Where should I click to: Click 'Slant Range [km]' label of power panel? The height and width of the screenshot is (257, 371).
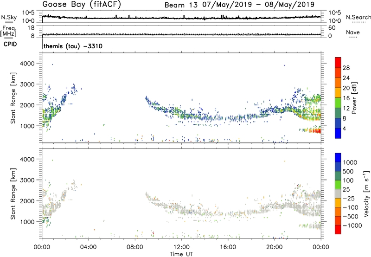click(x=13, y=98)
